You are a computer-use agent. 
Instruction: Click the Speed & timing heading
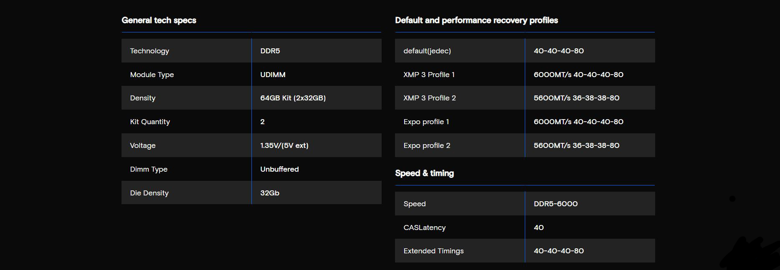424,173
